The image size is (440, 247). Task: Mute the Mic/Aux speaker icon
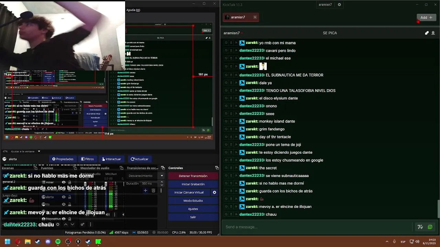pyautogui.click(x=108, y=214)
